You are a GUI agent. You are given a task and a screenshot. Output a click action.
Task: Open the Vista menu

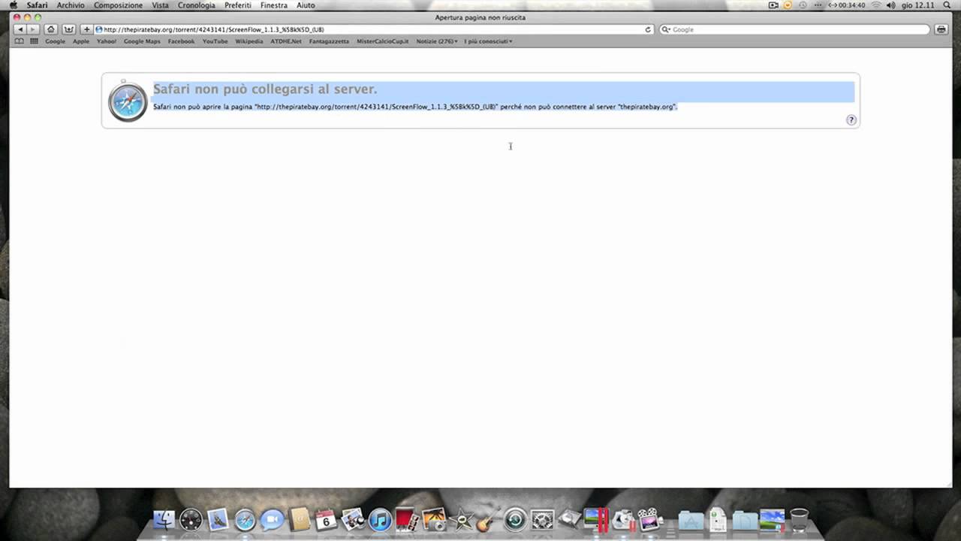pos(160,5)
